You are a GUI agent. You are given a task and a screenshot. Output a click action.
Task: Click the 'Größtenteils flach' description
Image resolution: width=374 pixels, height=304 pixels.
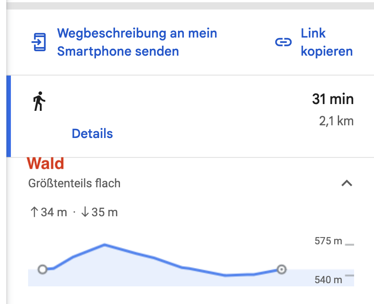(74, 183)
